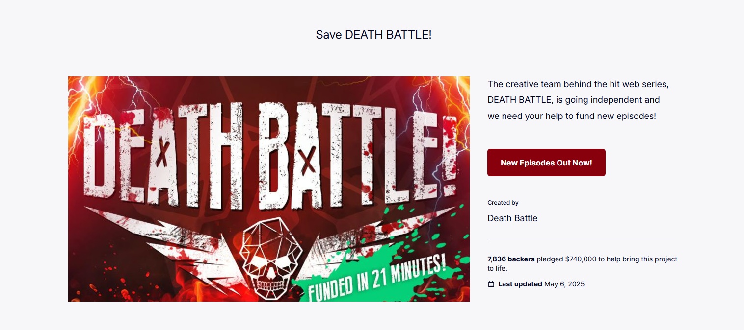The height and width of the screenshot is (330, 744).
Task: Select the "Death Battle" creator name
Action: [512, 218]
